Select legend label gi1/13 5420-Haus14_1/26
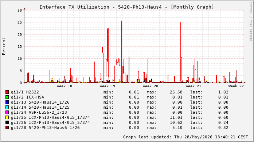The height and width of the screenshot is (142, 254). click(x=40, y=102)
